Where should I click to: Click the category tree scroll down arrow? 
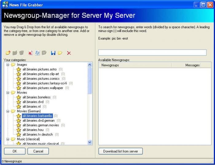pos(90,142)
